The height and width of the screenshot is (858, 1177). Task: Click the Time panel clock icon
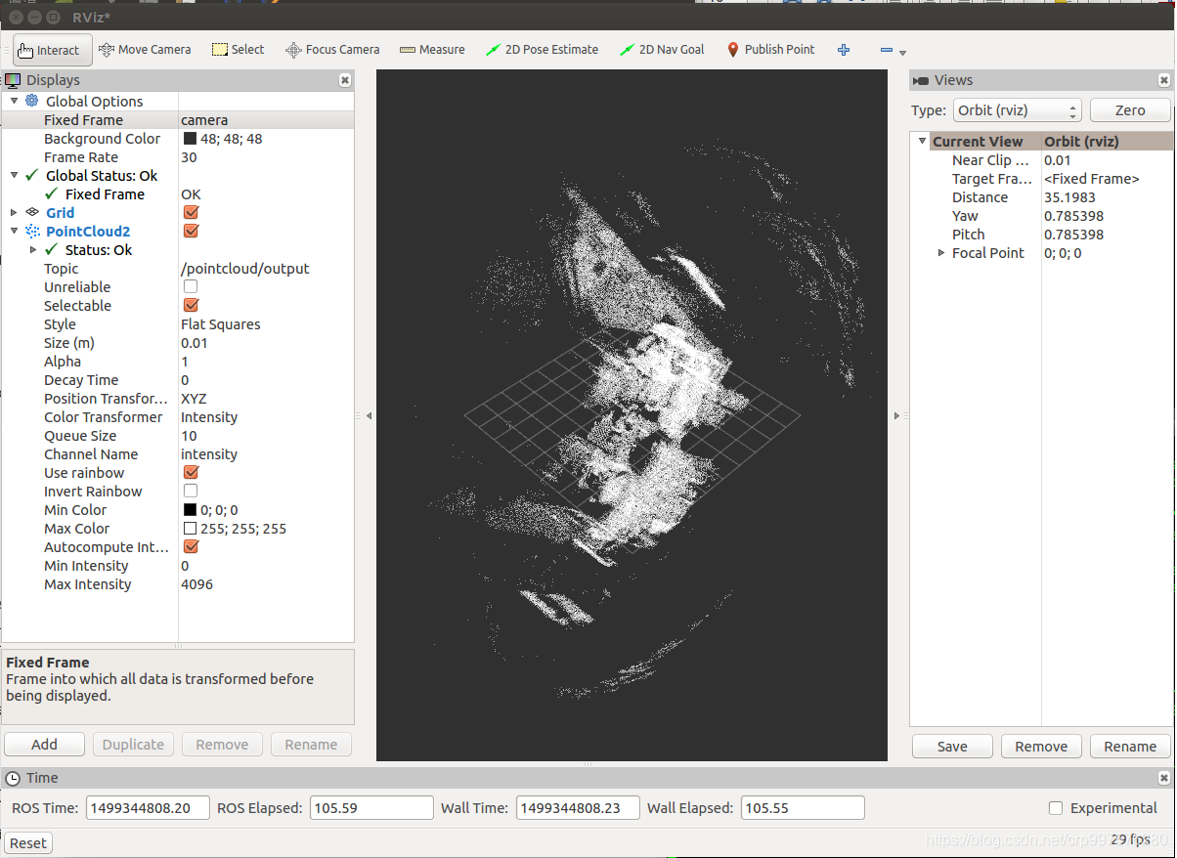[13, 778]
